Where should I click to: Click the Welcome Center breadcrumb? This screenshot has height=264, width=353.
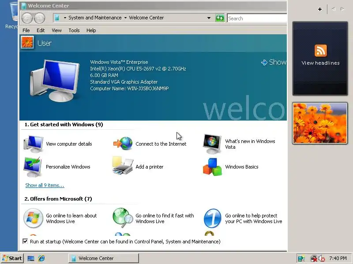146,18
